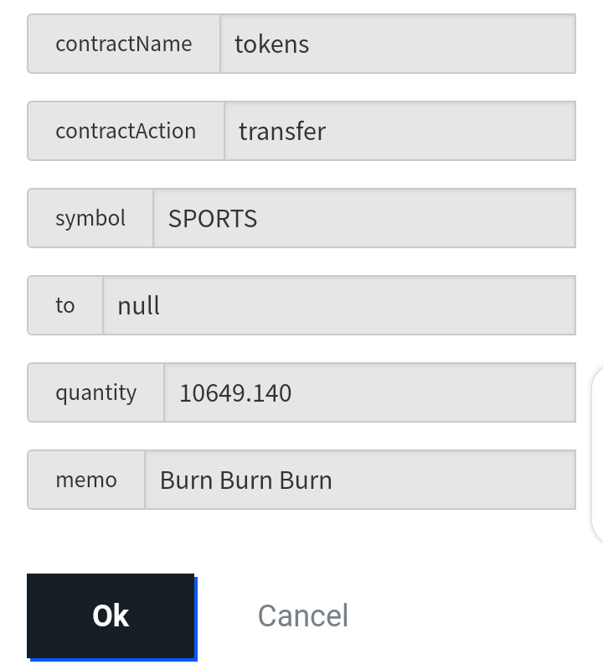Focus the contractAction input field
Viewport: 603px width, 670px height.
pyautogui.click(x=400, y=131)
